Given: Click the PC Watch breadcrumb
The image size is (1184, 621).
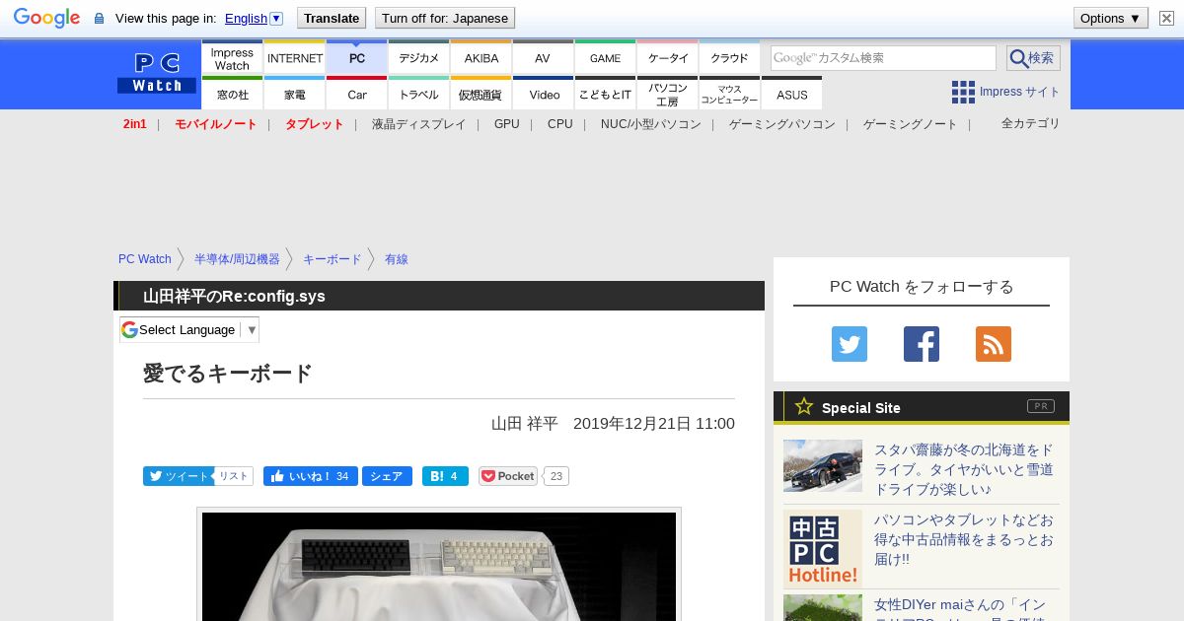Looking at the screenshot, I should [145, 259].
